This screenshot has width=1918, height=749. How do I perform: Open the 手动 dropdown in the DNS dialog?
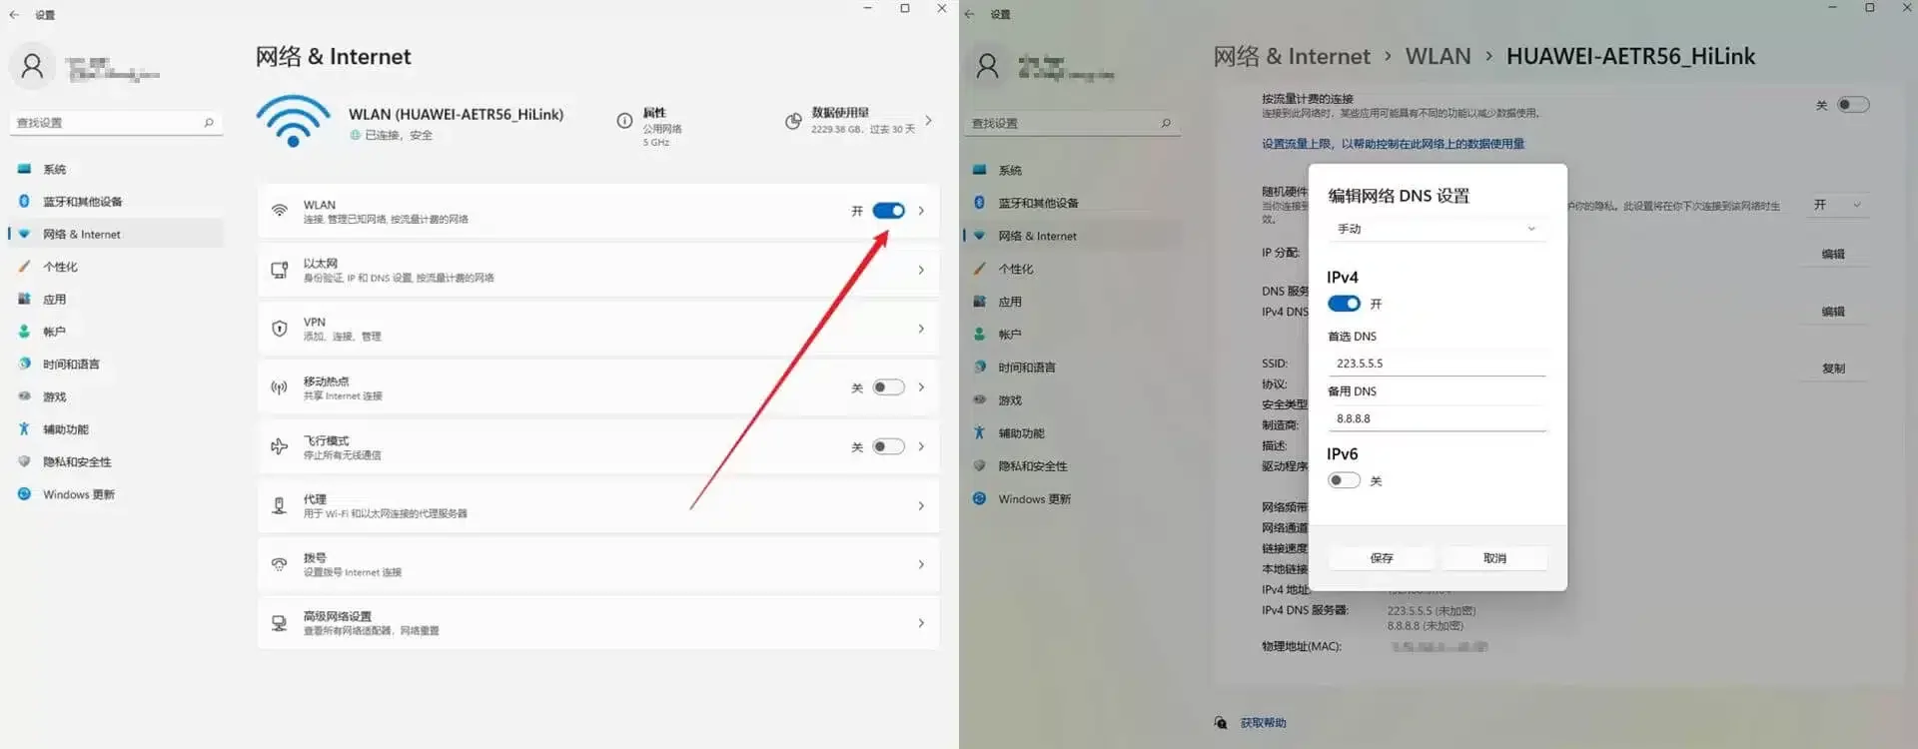coord(1437,229)
